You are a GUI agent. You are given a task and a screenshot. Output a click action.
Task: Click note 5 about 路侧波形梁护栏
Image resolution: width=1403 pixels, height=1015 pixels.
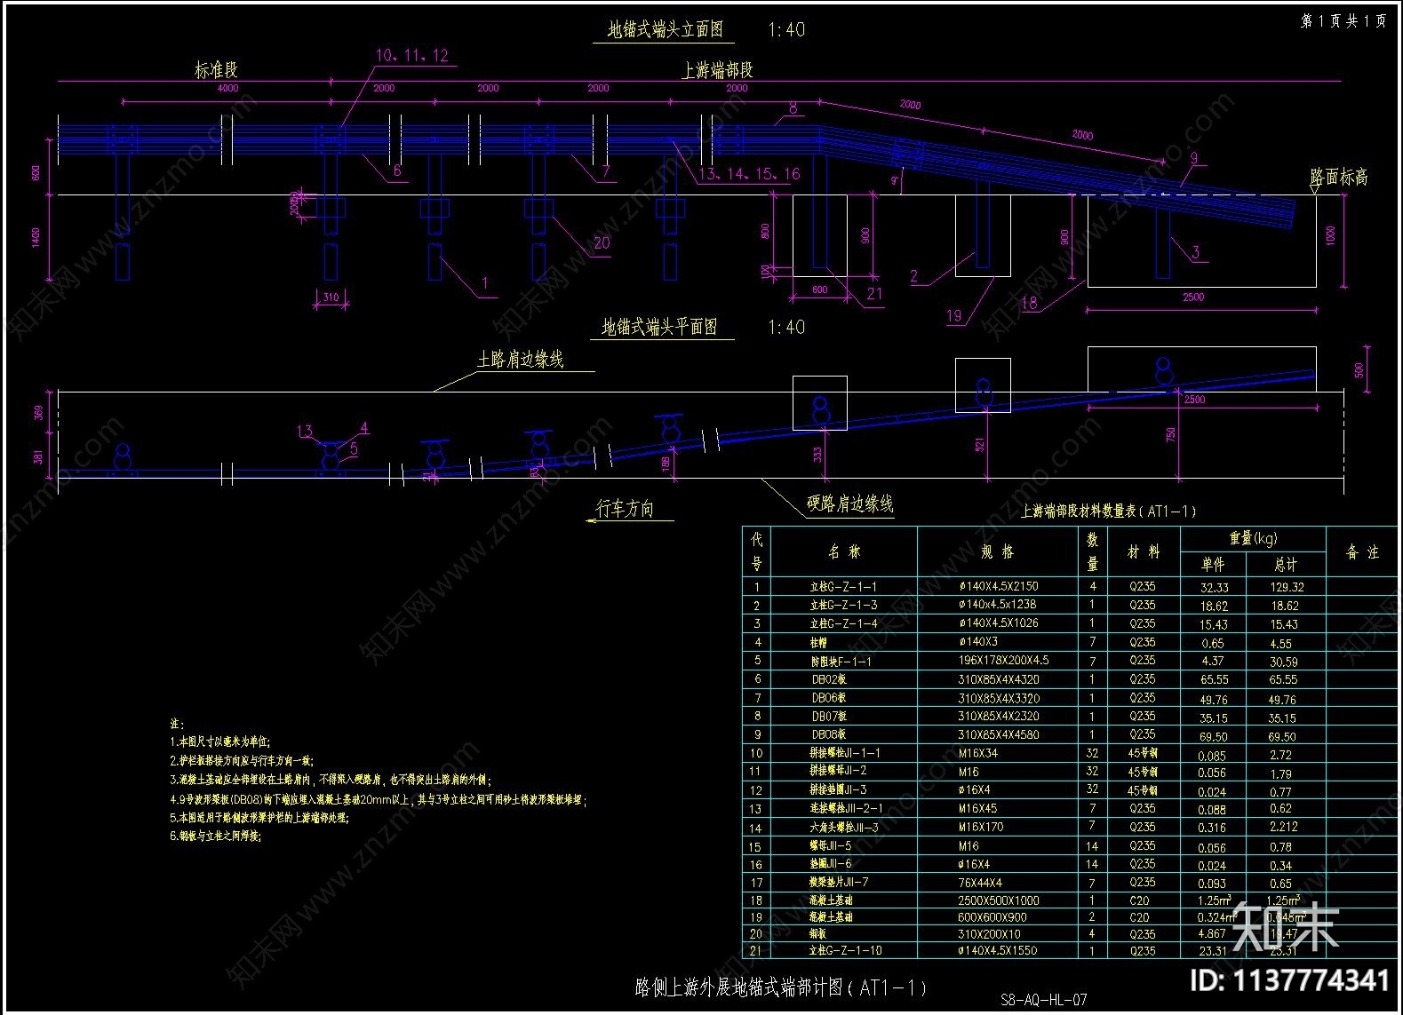pyautogui.click(x=259, y=817)
